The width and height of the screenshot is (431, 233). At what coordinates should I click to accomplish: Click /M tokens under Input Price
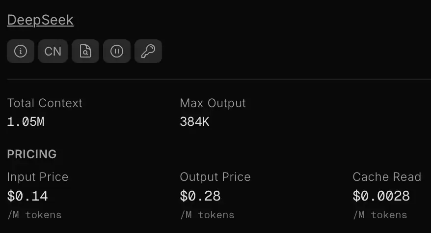tap(34, 215)
